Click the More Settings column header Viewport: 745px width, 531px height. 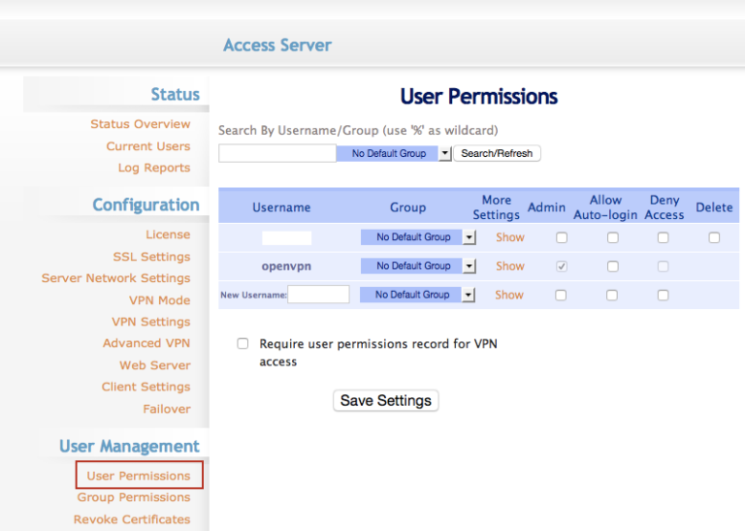coord(496,207)
